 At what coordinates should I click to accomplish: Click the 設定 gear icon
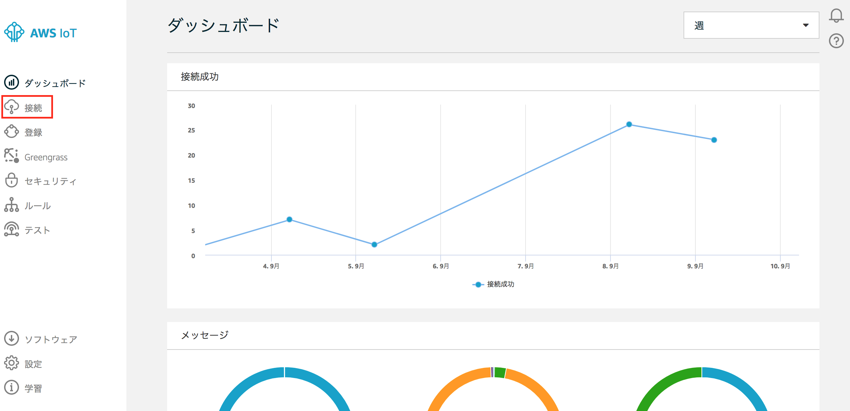12,363
